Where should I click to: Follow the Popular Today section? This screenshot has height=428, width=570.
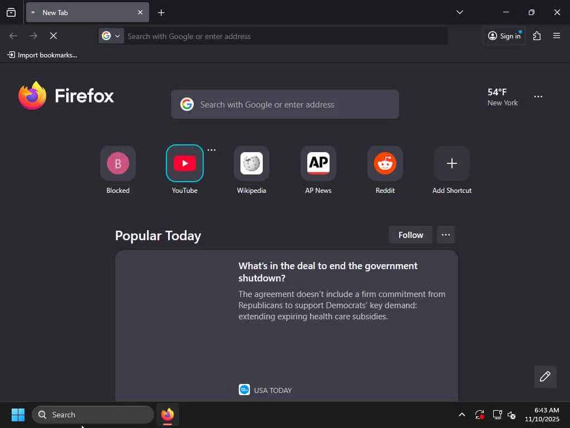click(410, 235)
